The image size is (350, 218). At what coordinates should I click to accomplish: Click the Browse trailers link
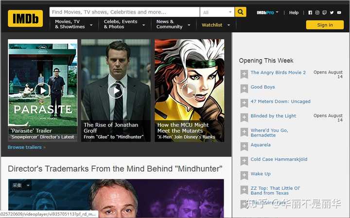(x=25, y=147)
